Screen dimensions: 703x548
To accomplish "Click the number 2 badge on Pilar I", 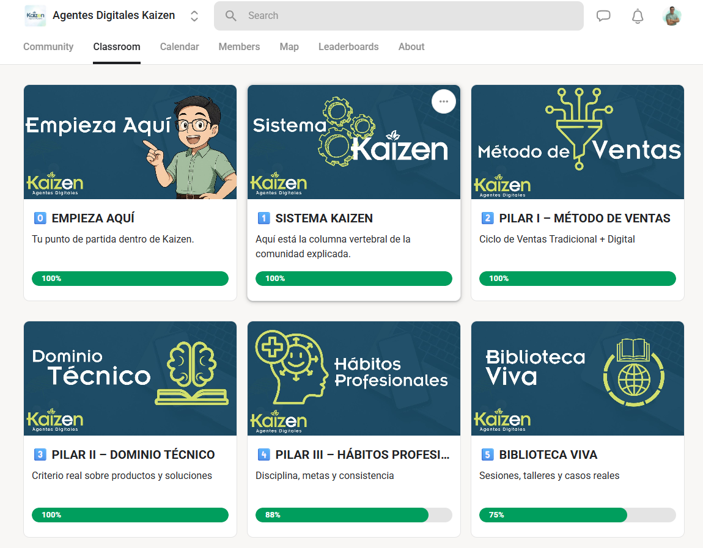I will (x=487, y=218).
